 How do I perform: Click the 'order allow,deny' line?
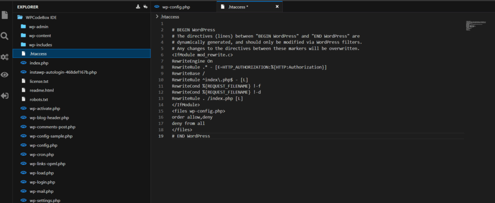tap(192, 117)
